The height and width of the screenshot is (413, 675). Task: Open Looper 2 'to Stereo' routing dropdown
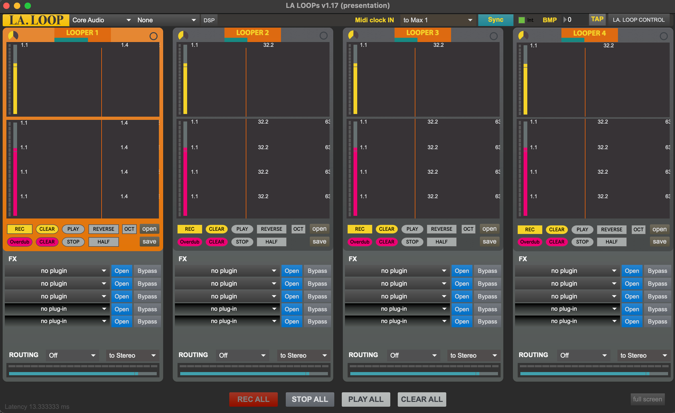pyautogui.click(x=303, y=356)
